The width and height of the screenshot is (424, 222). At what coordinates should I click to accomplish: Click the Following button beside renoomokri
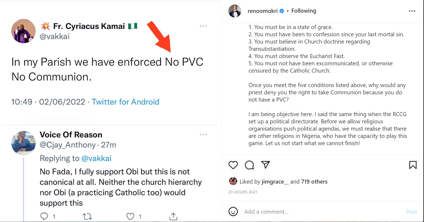(x=304, y=11)
